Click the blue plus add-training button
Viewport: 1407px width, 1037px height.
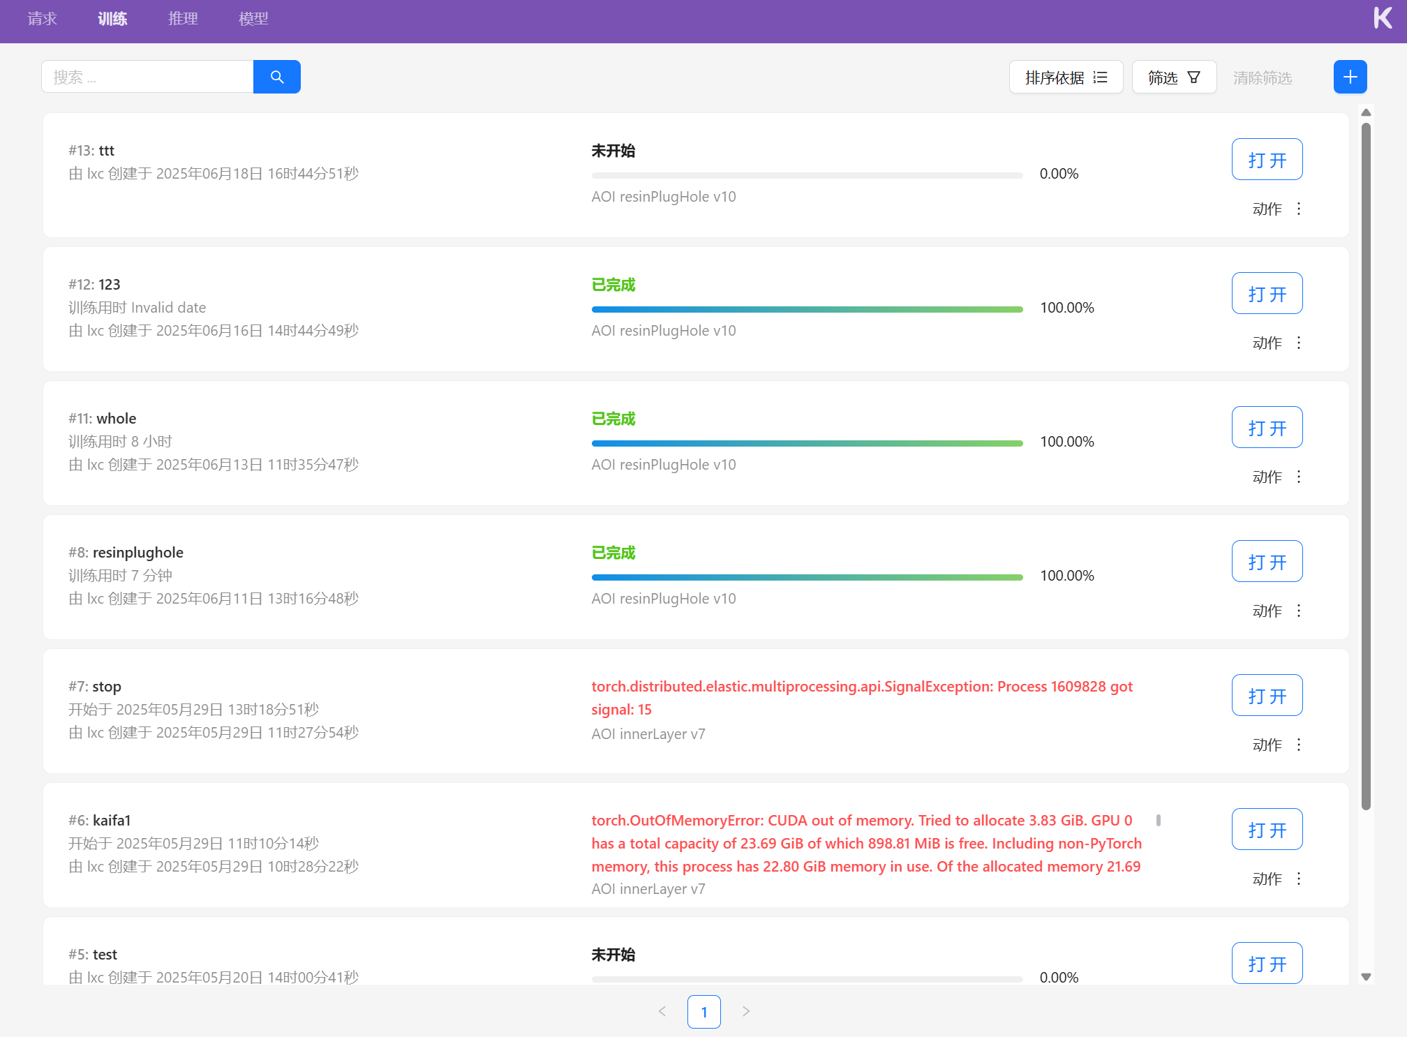point(1350,77)
